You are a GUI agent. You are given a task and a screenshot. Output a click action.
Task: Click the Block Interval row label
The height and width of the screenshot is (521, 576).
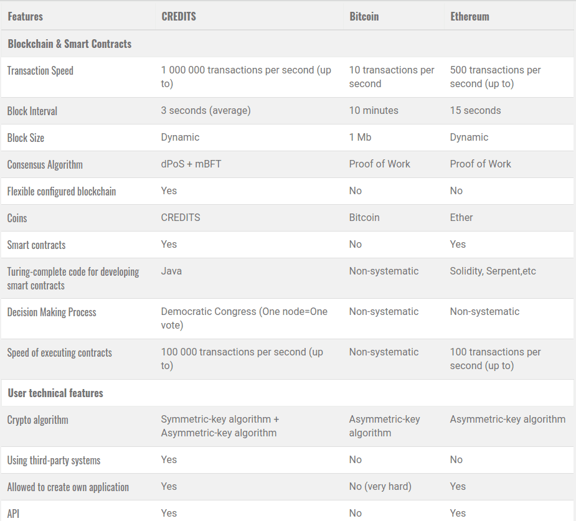(32, 111)
